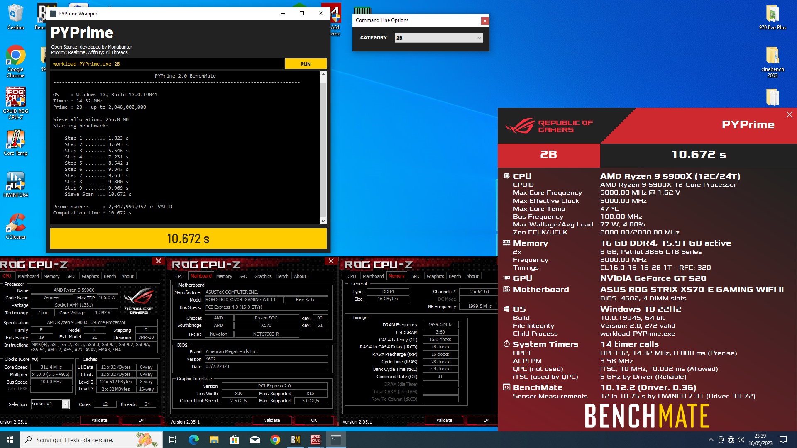Close the BenchMate PYPrime result panel

789,114
